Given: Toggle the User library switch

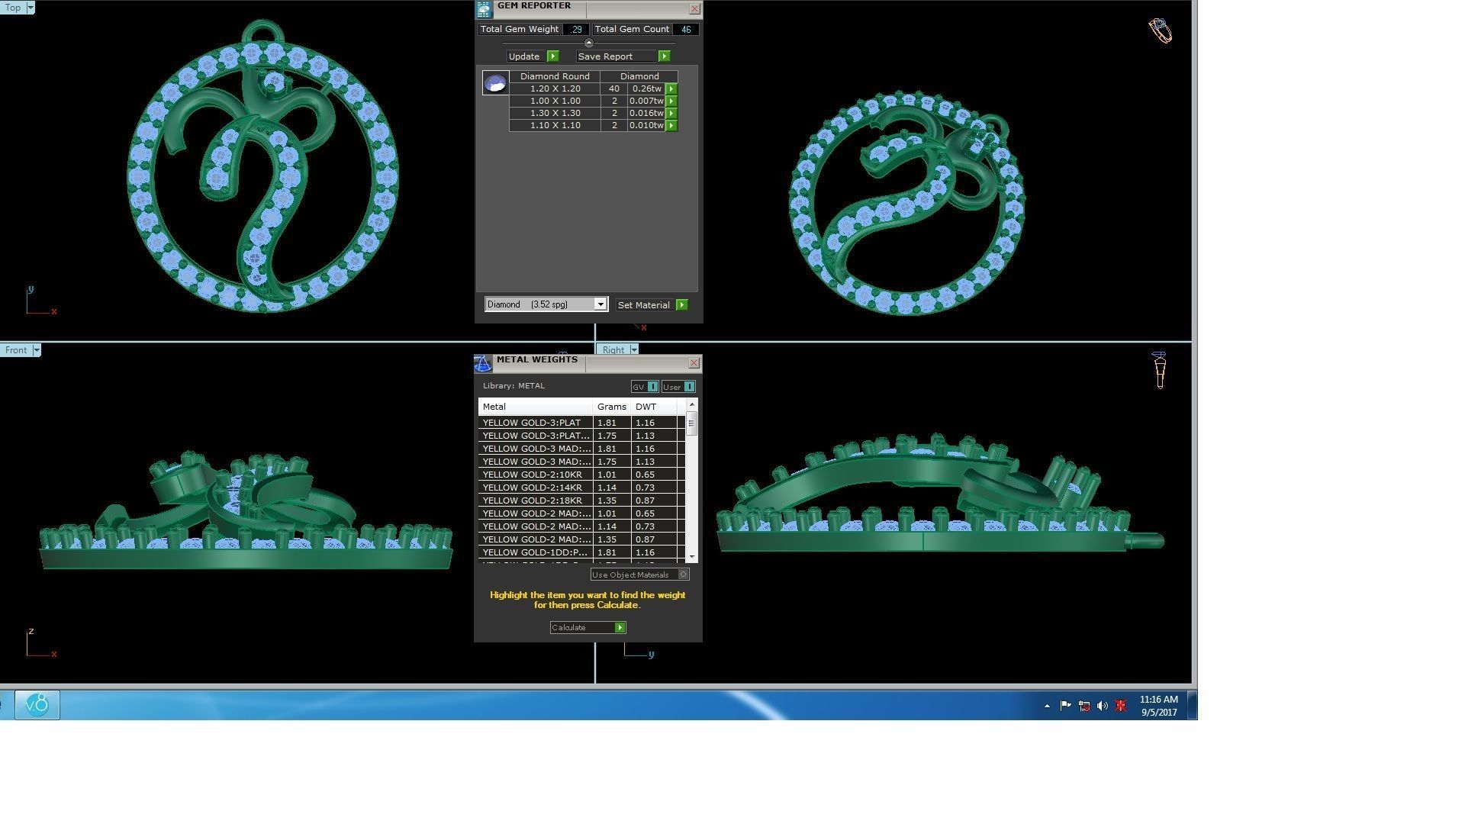Looking at the screenshot, I should (689, 387).
